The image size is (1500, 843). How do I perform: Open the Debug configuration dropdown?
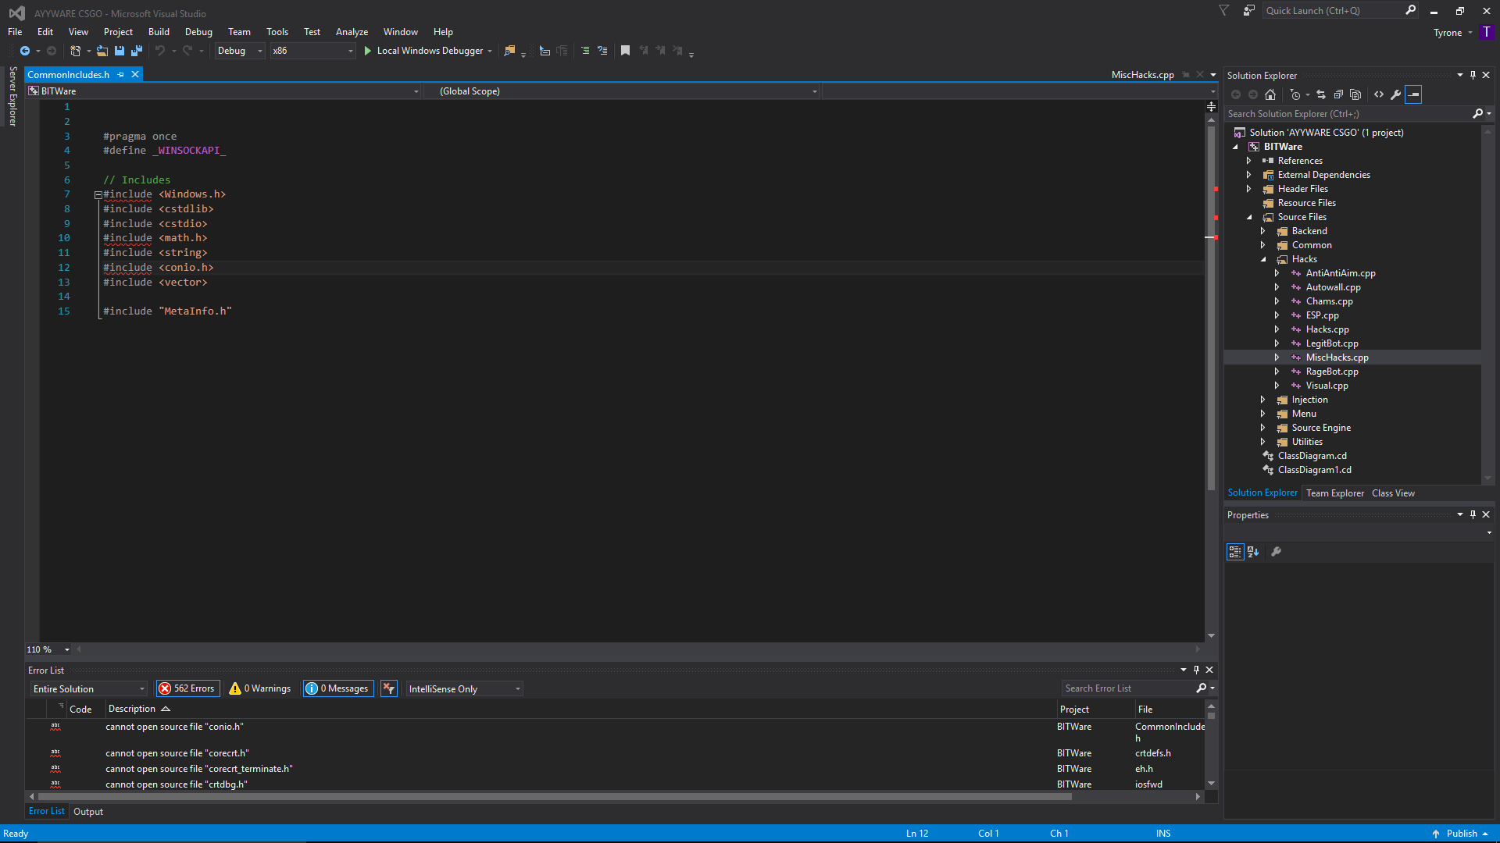point(240,51)
